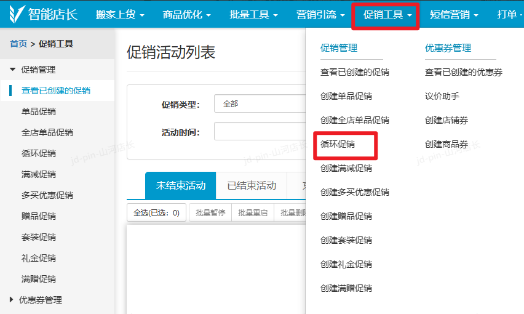
Task: Go to 首页 breadcrumb link
Action: tap(18, 44)
